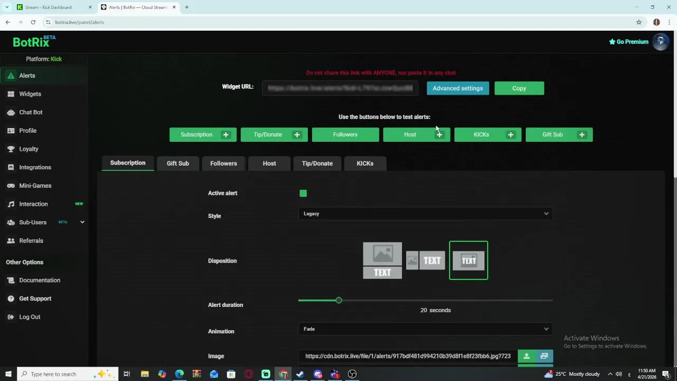Viewport: 677px width, 381px height.
Task: Click the BotRix logo
Action: pos(34,42)
